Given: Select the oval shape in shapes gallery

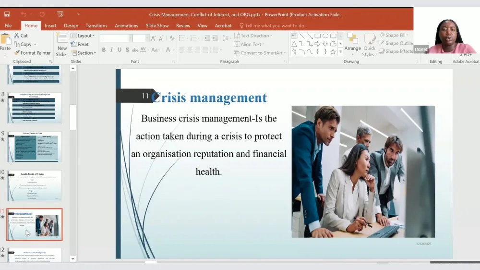Looking at the screenshot, I should coord(325,36).
